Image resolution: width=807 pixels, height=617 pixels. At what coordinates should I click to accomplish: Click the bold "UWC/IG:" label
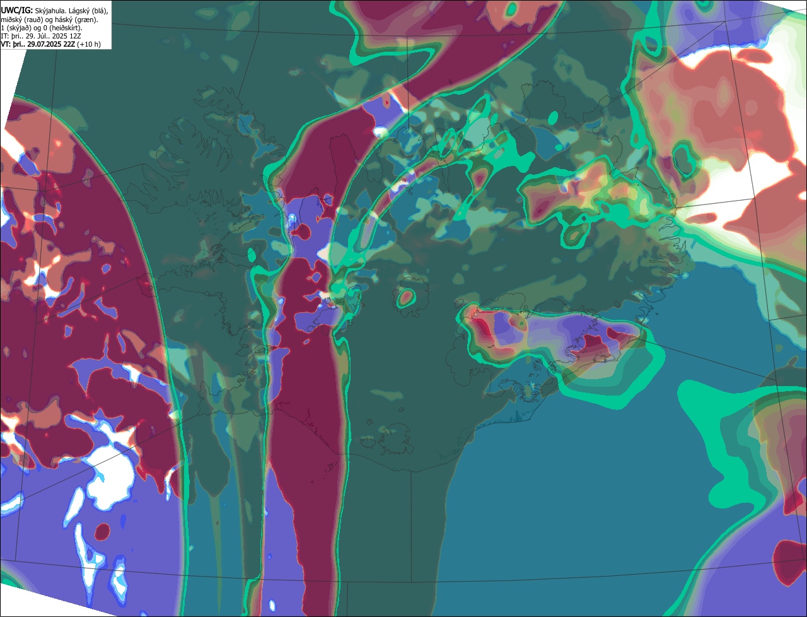point(17,10)
